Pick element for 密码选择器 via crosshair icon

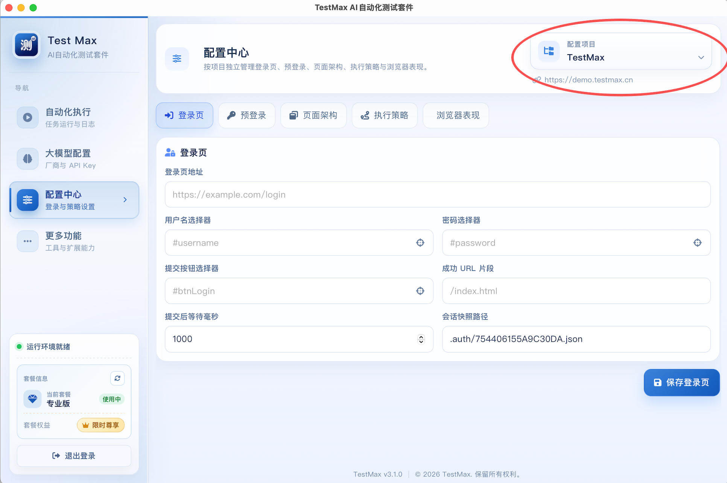coord(698,243)
